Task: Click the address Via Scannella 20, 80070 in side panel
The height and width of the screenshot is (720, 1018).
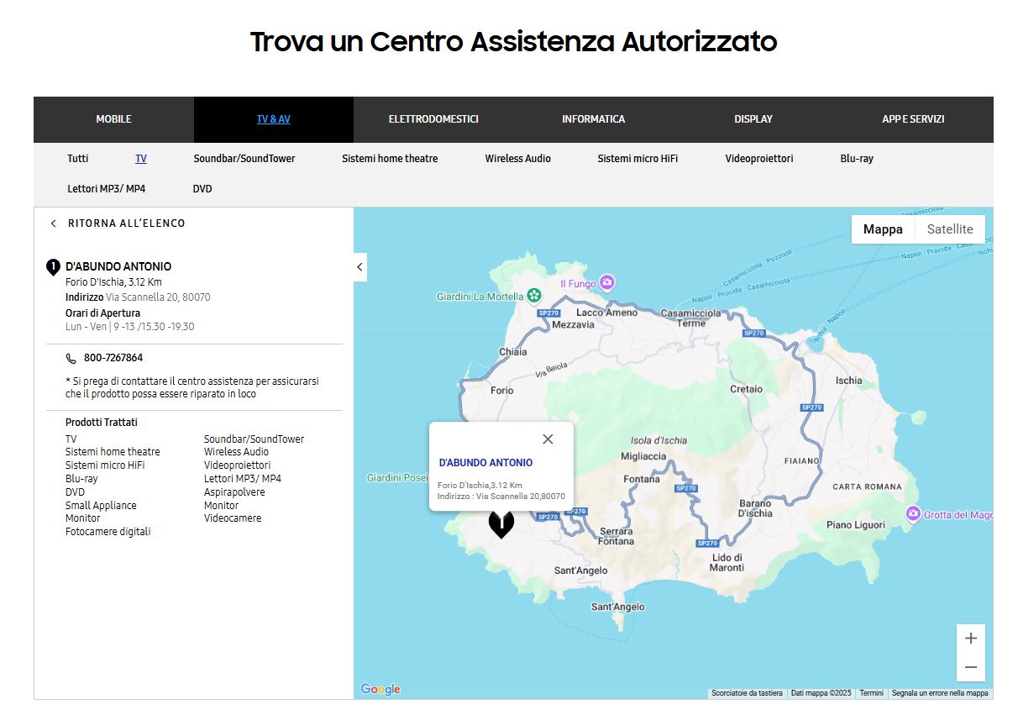Action: [x=158, y=297]
